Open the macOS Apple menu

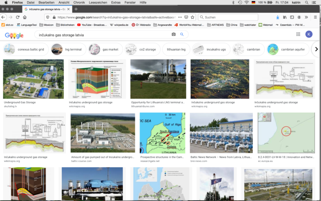[6, 3]
